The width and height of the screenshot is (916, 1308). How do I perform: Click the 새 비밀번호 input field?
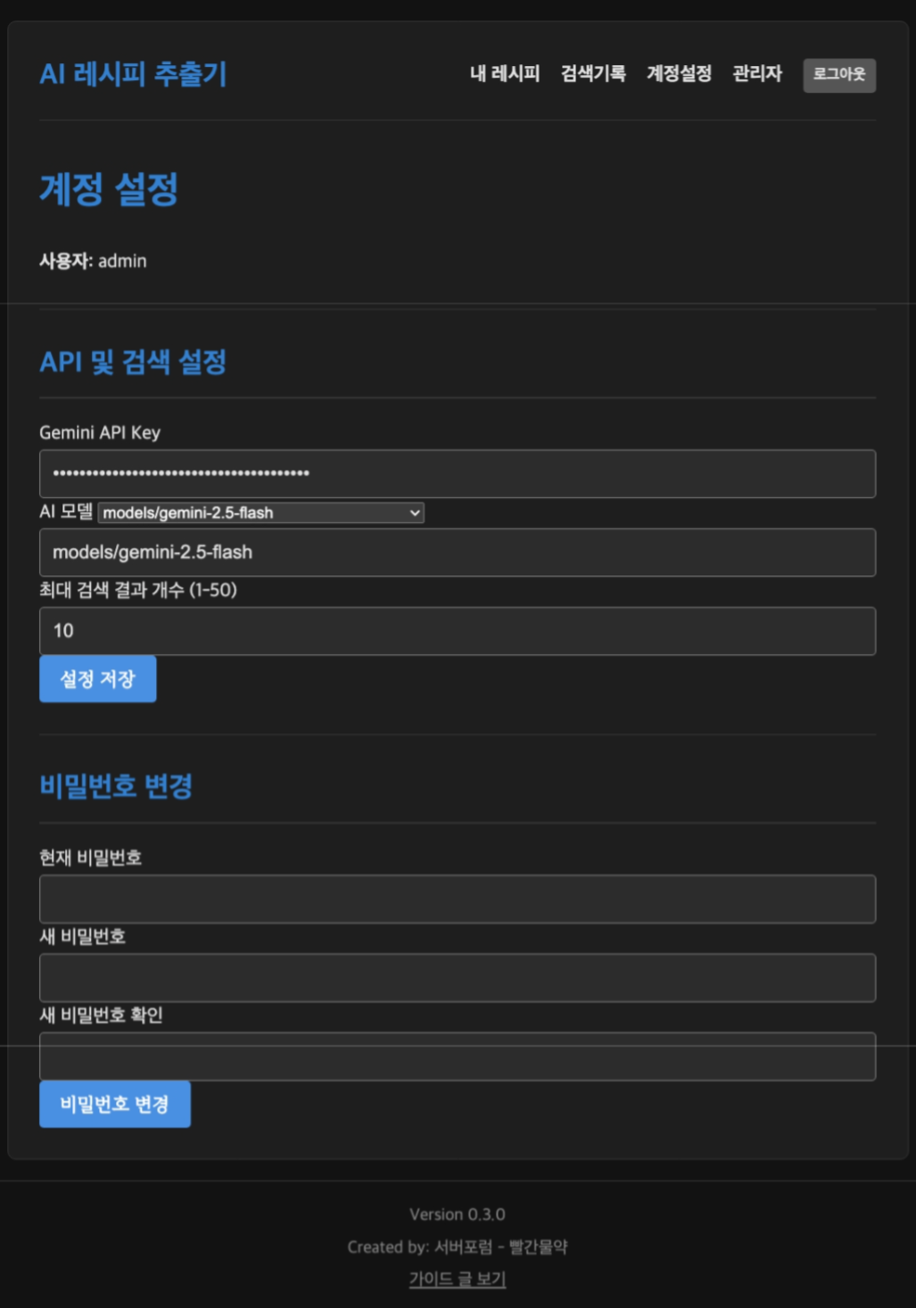tap(457, 978)
